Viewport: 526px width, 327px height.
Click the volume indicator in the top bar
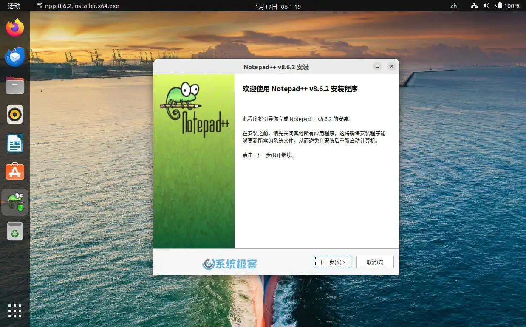pos(486,6)
